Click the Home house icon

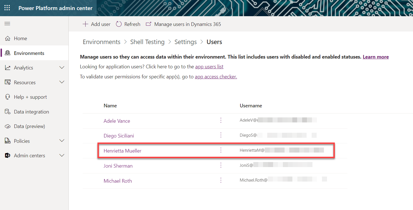8,38
